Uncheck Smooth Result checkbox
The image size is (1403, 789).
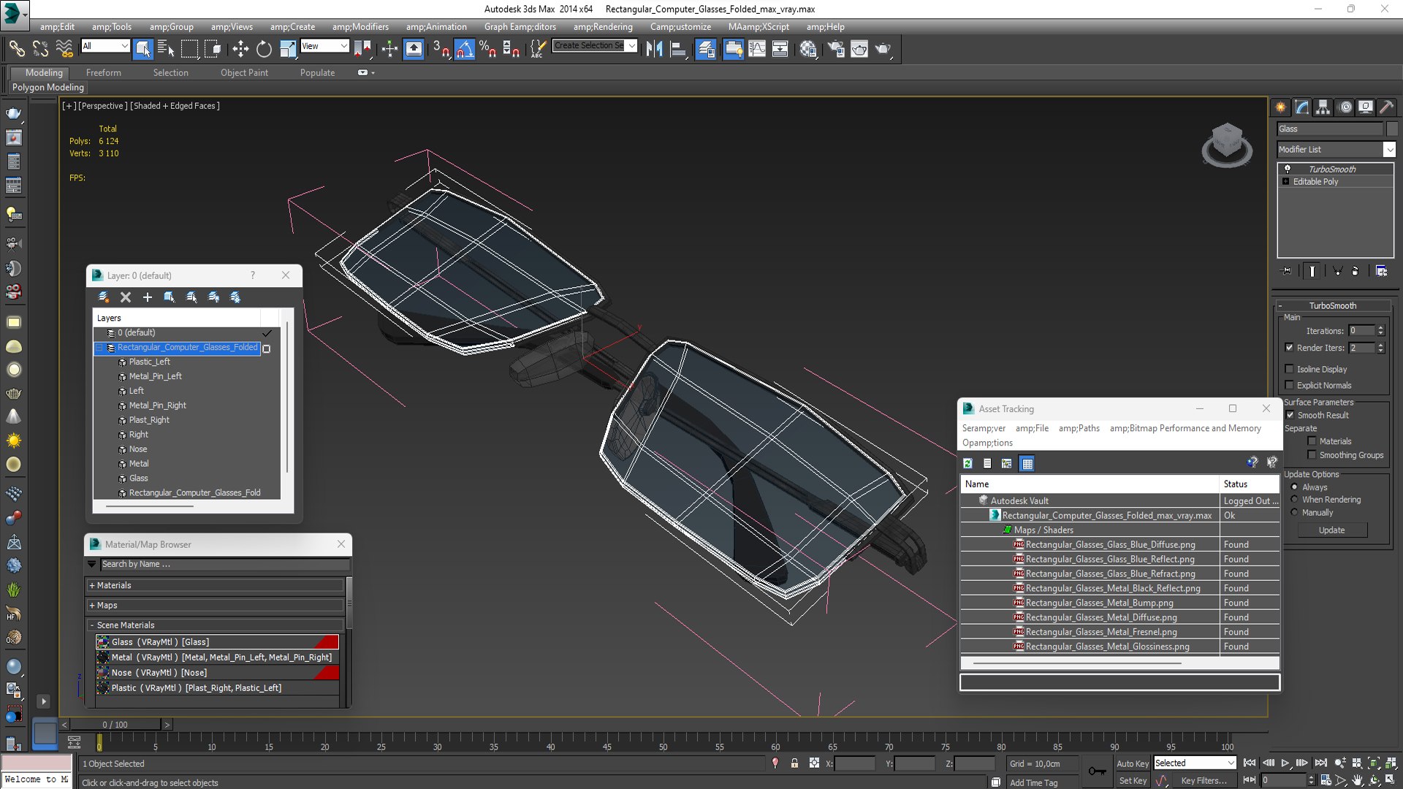point(1290,415)
